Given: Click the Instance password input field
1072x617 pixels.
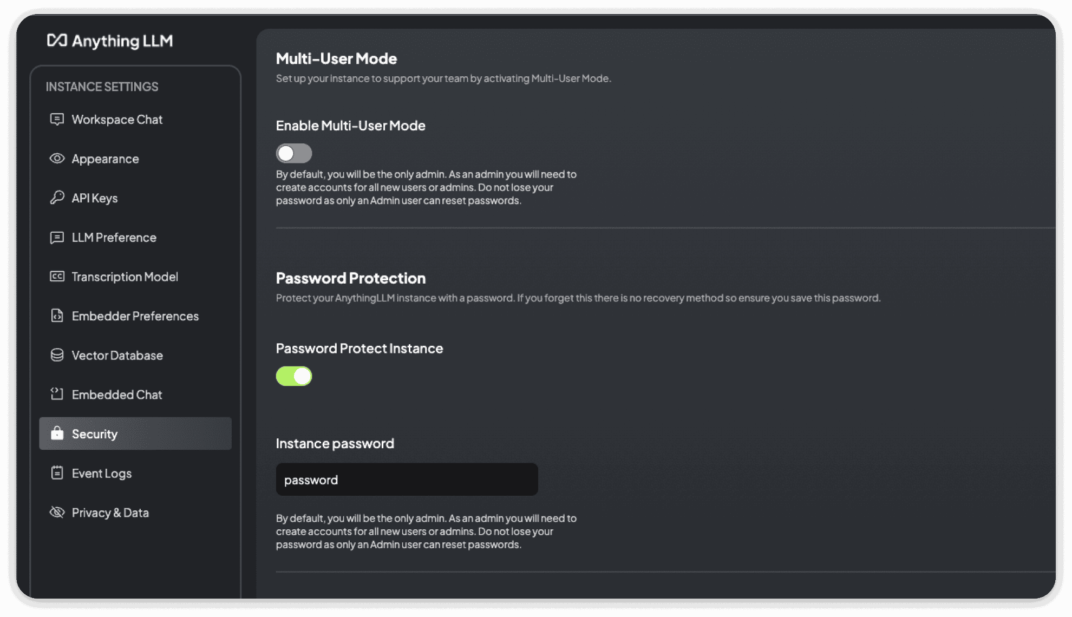Looking at the screenshot, I should [407, 480].
